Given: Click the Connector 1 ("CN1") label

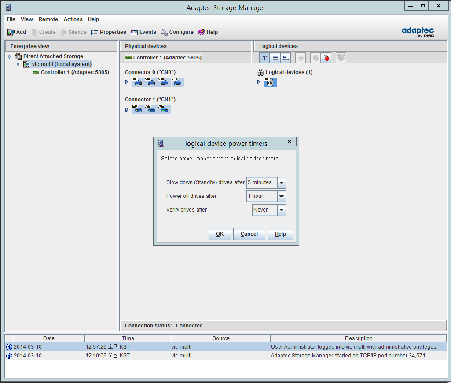Looking at the screenshot, I should pos(150,100).
